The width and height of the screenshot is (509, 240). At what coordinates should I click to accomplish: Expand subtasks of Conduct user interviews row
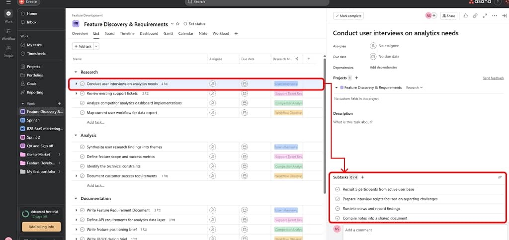(x=77, y=83)
